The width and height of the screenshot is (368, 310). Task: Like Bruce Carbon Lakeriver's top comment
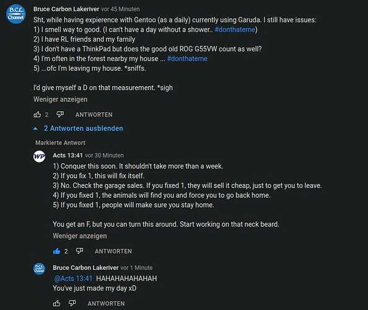[x=37, y=115]
